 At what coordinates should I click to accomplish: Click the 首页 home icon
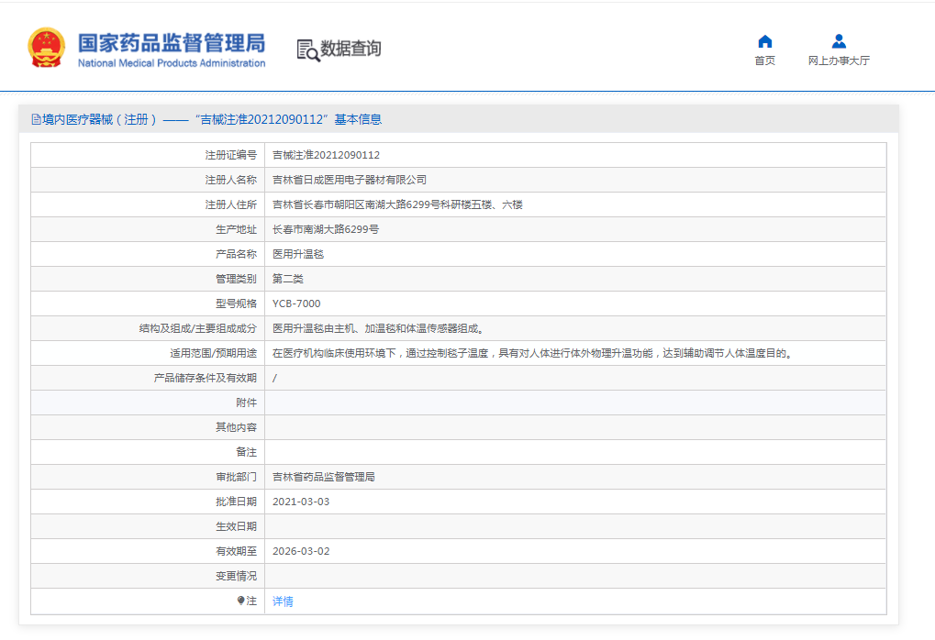point(764,41)
